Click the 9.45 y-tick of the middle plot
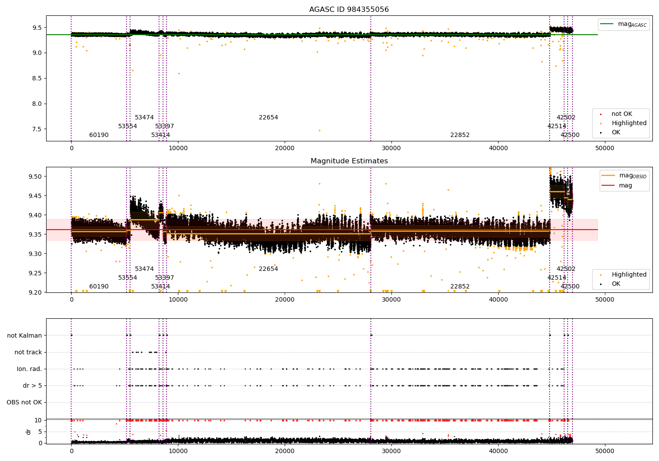659x461 pixels. point(35,196)
